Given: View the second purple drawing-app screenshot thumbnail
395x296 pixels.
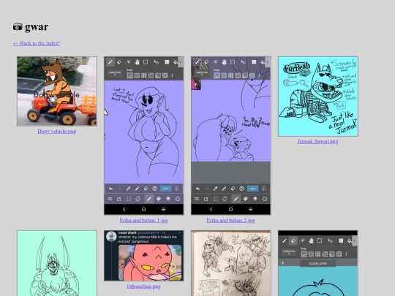Looking at the screenshot, I should pyautogui.click(x=231, y=136).
